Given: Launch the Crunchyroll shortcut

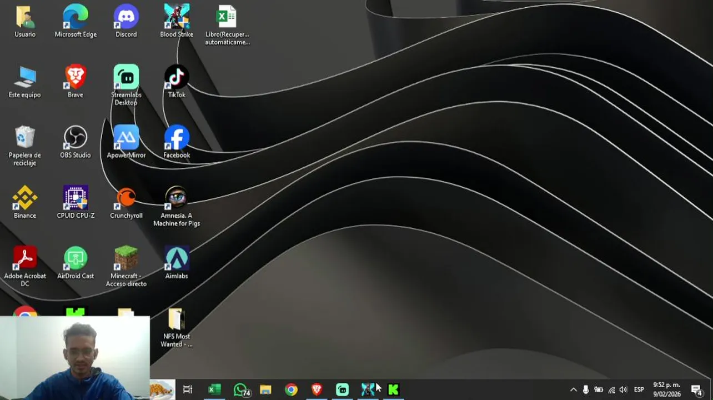Looking at the screenshot, I should (x=126, y=203).
